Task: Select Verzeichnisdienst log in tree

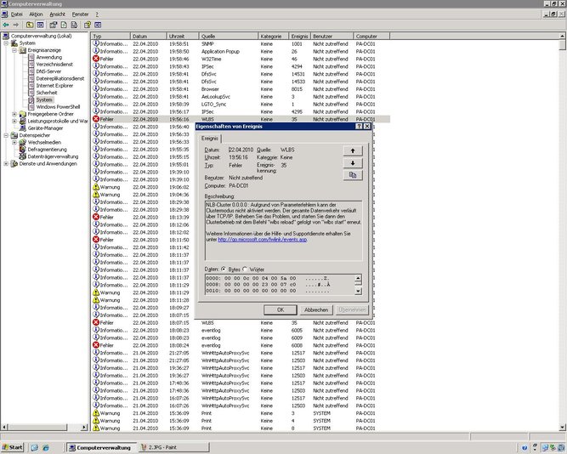Action: point(54,65)
